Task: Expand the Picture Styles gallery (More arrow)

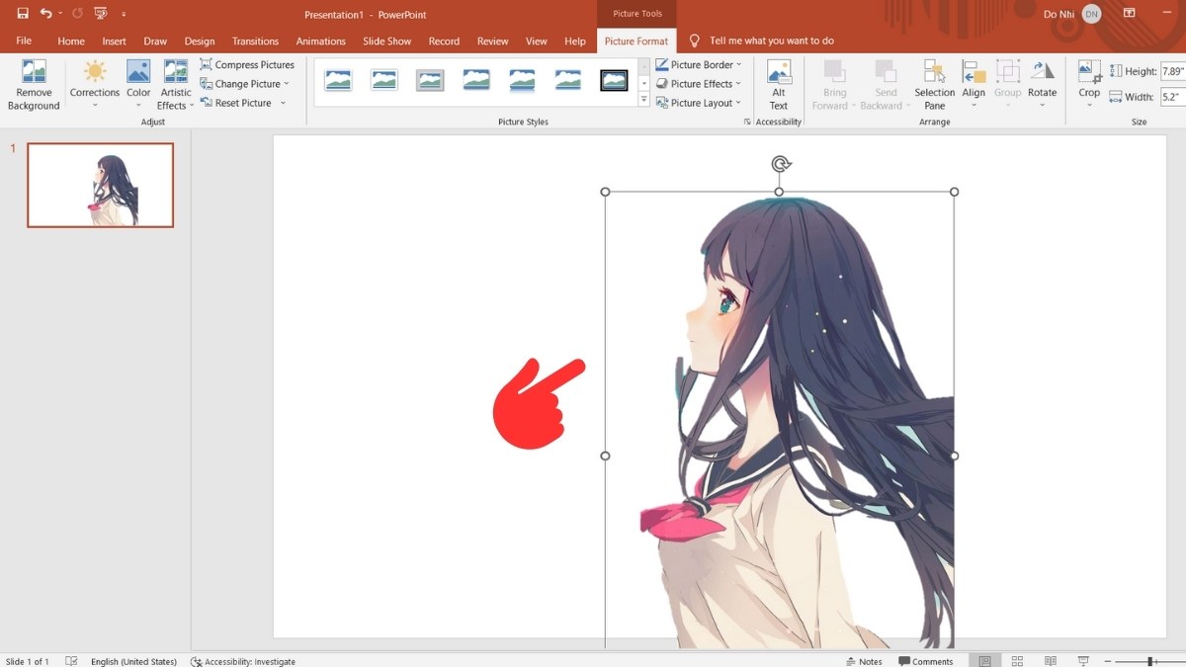Action: tap(644, 101)
